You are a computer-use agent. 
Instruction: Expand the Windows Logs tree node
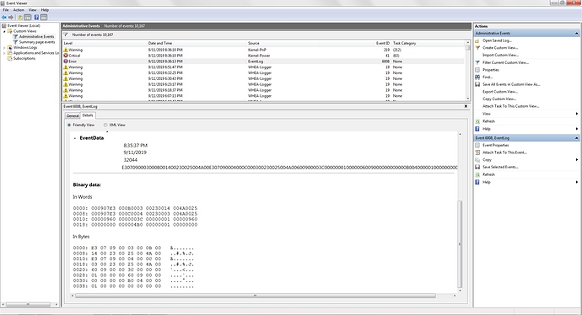point(4,47)
